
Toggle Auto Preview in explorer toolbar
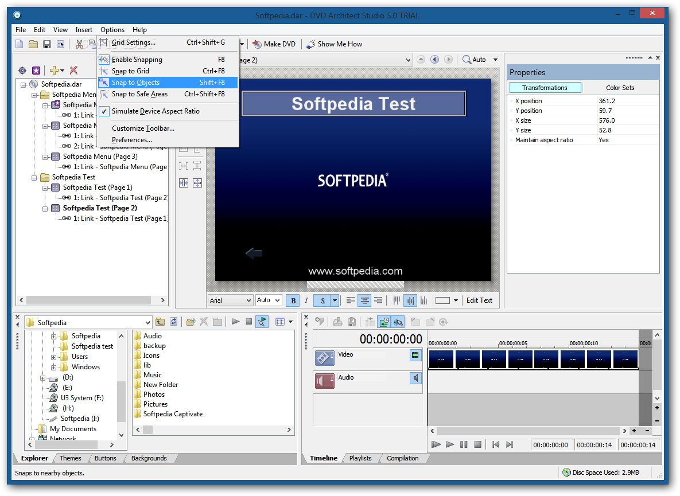pos(262,322)
